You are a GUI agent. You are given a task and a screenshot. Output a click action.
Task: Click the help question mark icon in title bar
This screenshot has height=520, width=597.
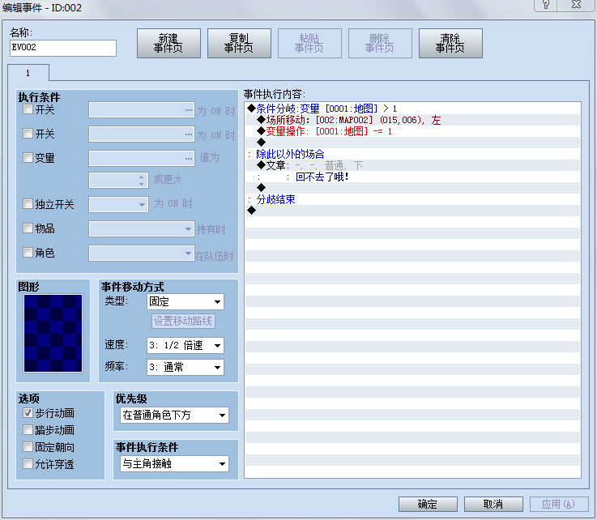(546, 5)
